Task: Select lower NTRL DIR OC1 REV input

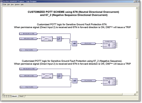Action: (x=29, y=76)
